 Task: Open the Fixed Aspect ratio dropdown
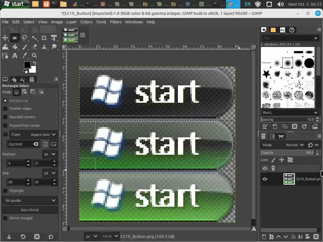[x=33, y=135]
